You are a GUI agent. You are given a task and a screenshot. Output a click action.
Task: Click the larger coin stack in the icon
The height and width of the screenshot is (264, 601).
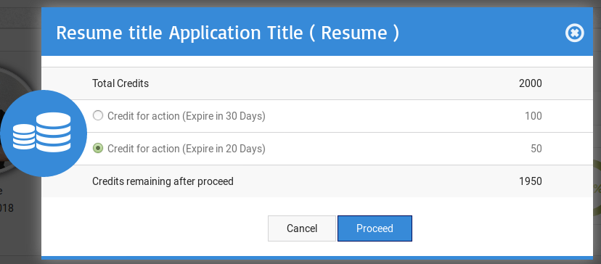tap(53, 132)
